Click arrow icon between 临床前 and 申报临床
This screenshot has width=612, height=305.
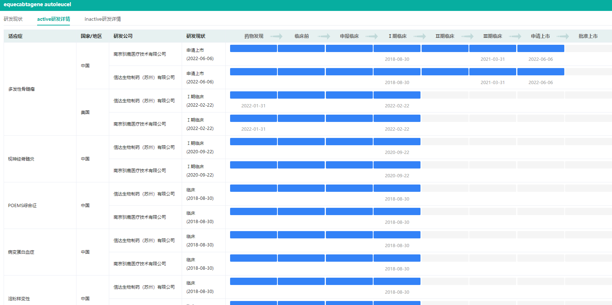pyautogui.click(x=324, y=36)
